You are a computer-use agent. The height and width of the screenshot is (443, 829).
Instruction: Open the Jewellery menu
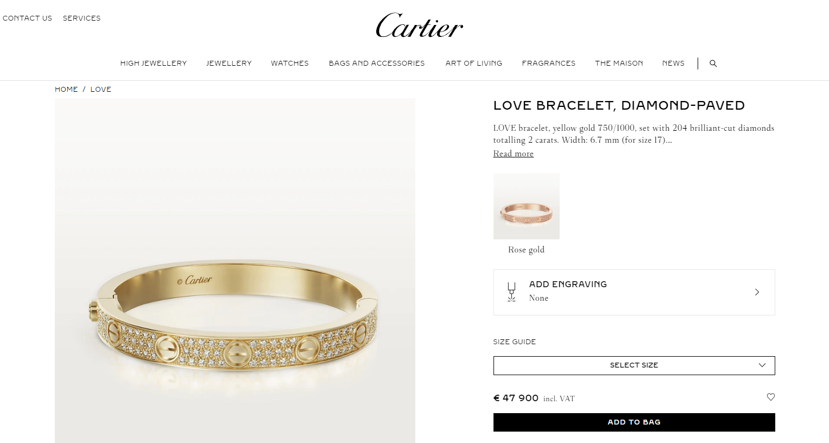pos(229,64)
